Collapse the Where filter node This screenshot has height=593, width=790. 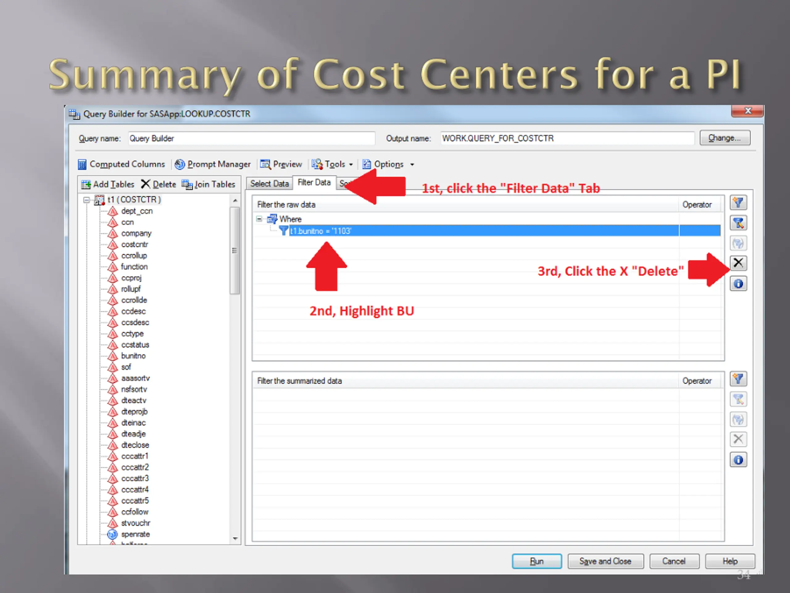click(259, 219)
